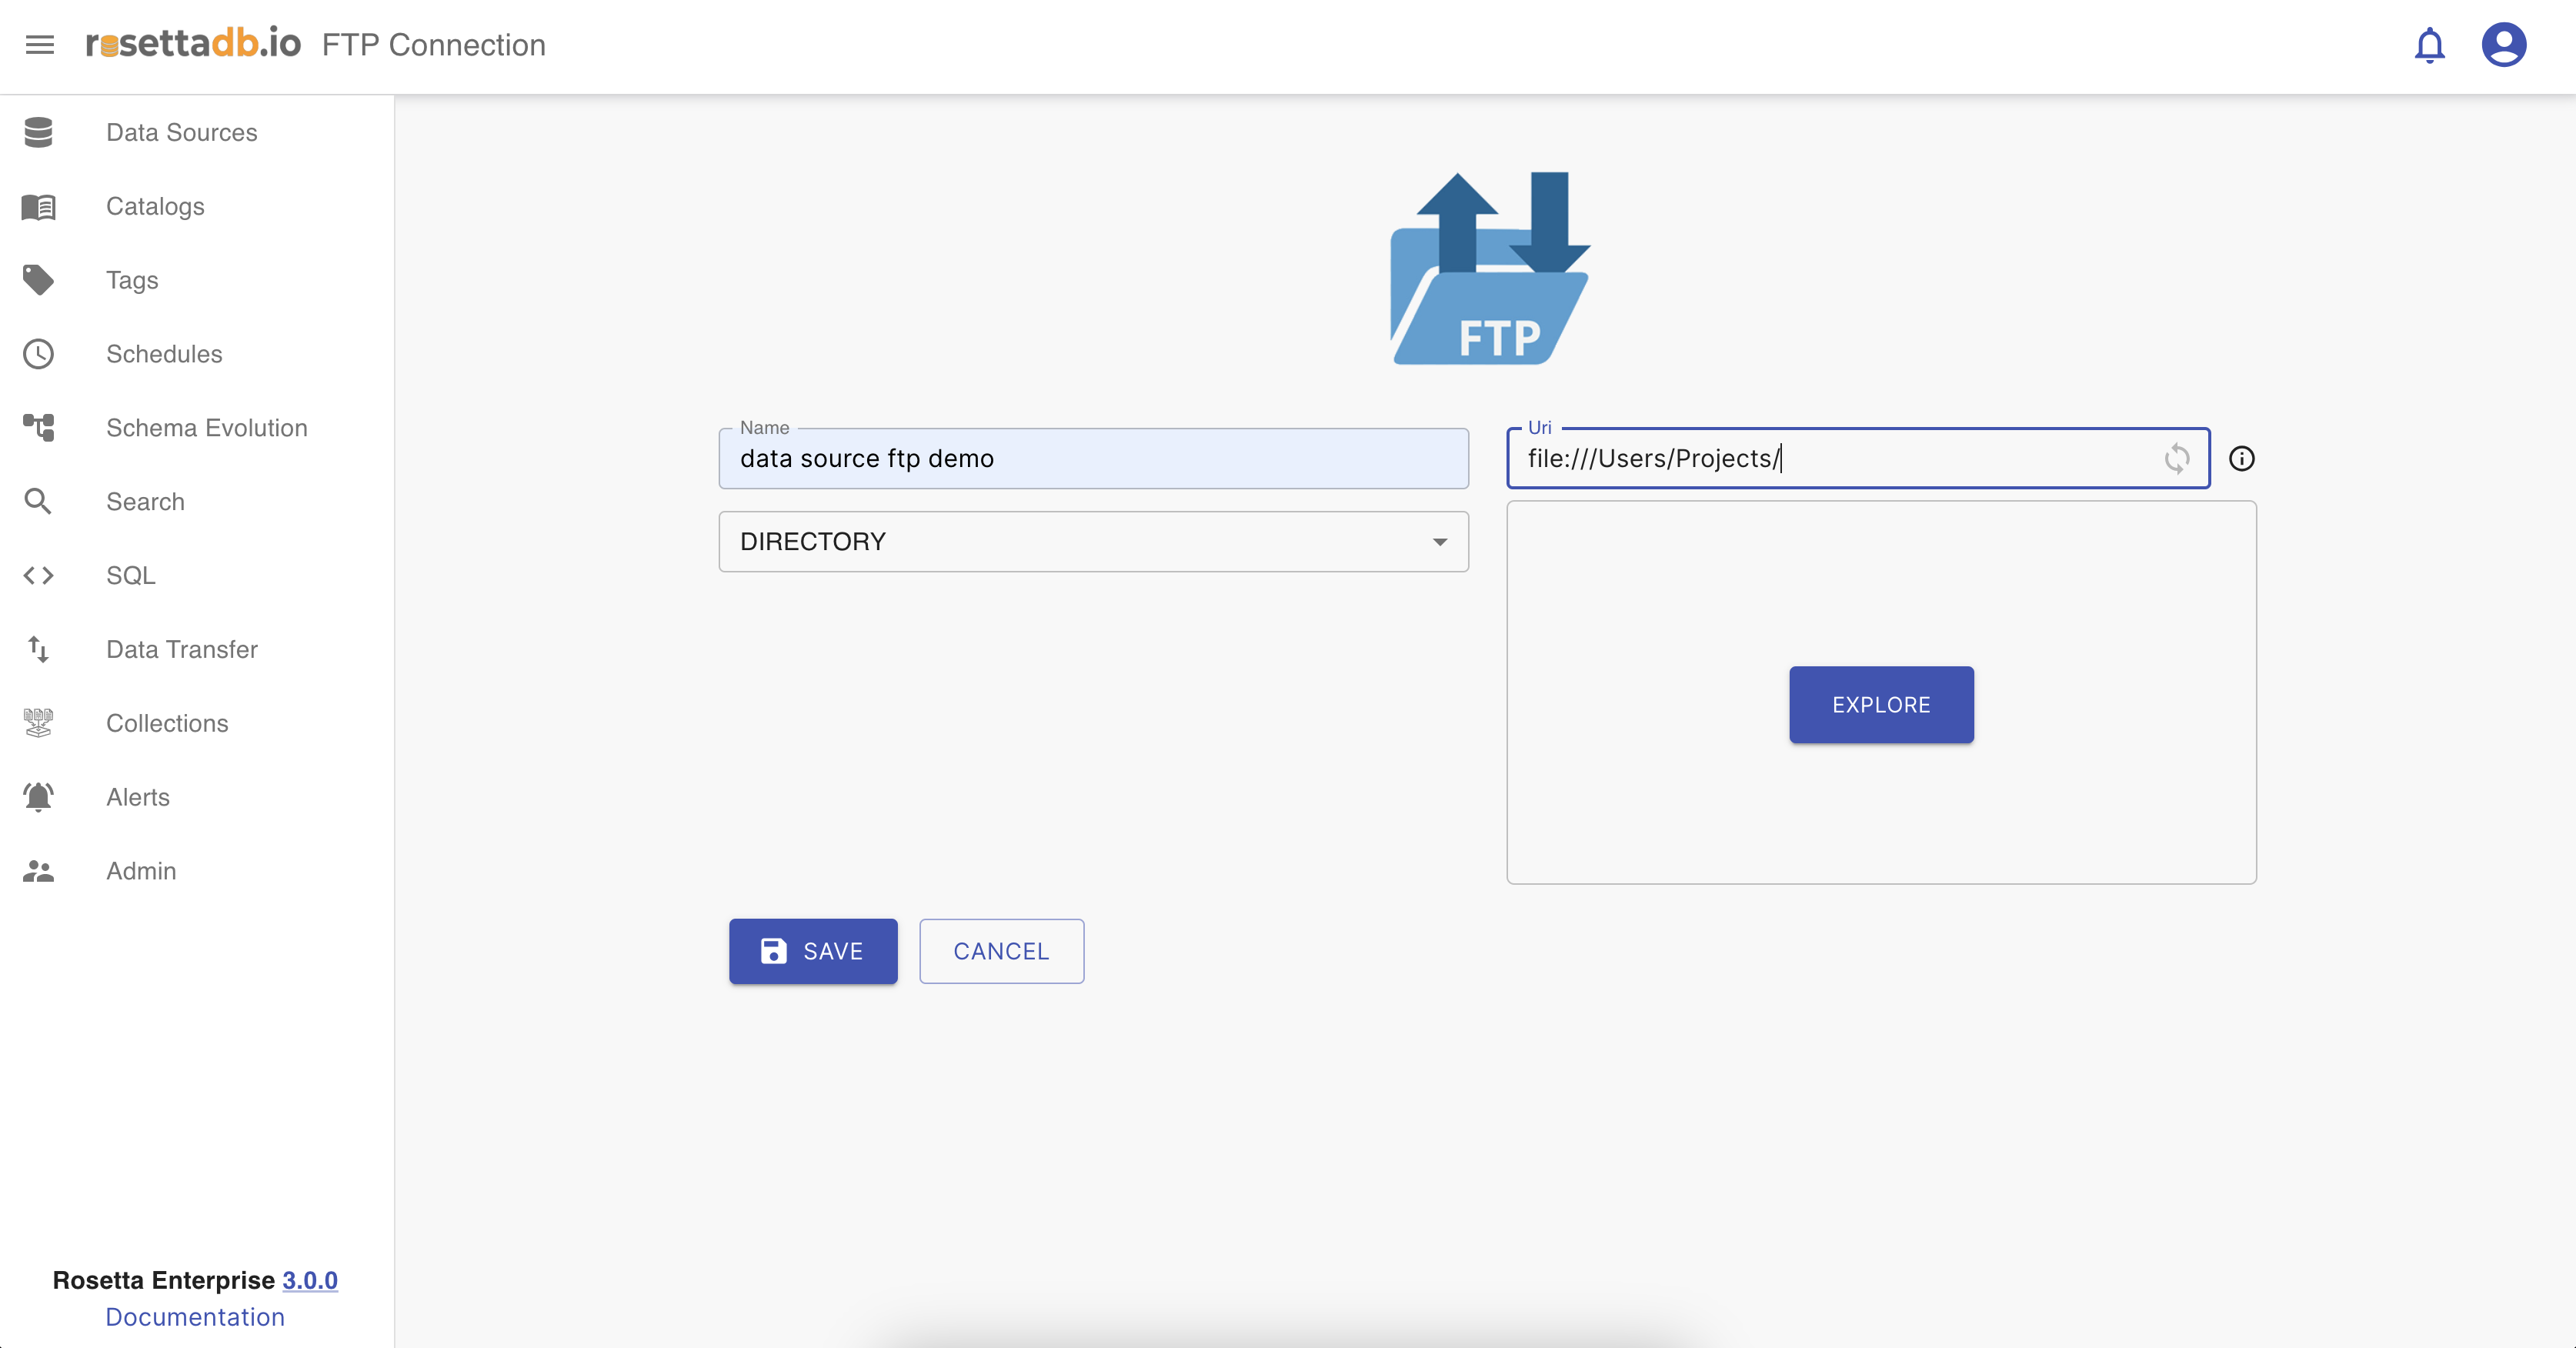Image resolution: width=2576 pixels, height=1348 pixels.
Task: Click the Data Sources database icon
Action: pos(38,132)
